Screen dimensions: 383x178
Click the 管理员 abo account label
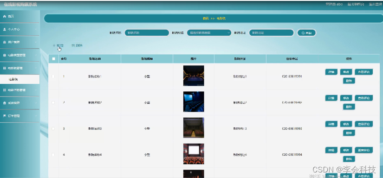coord(334,4)
